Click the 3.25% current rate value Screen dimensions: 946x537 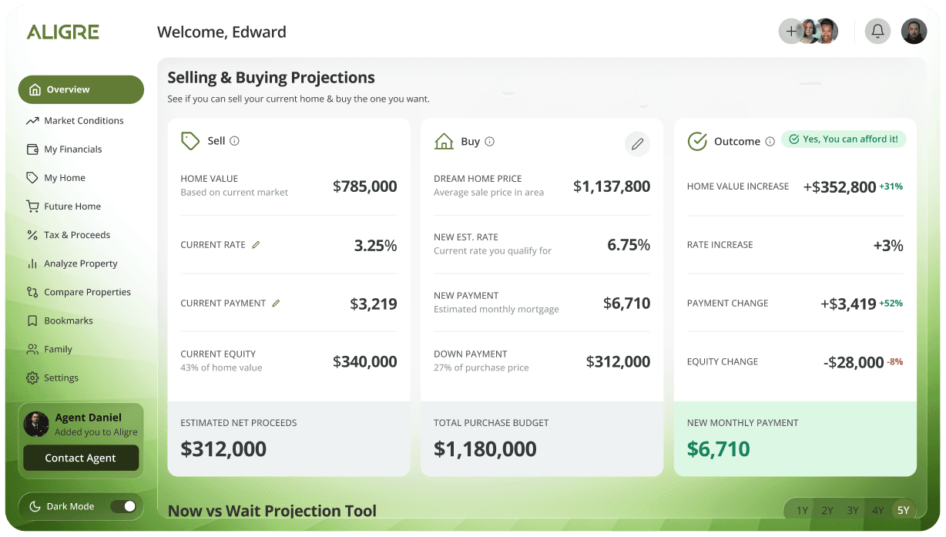click(376, 246)
